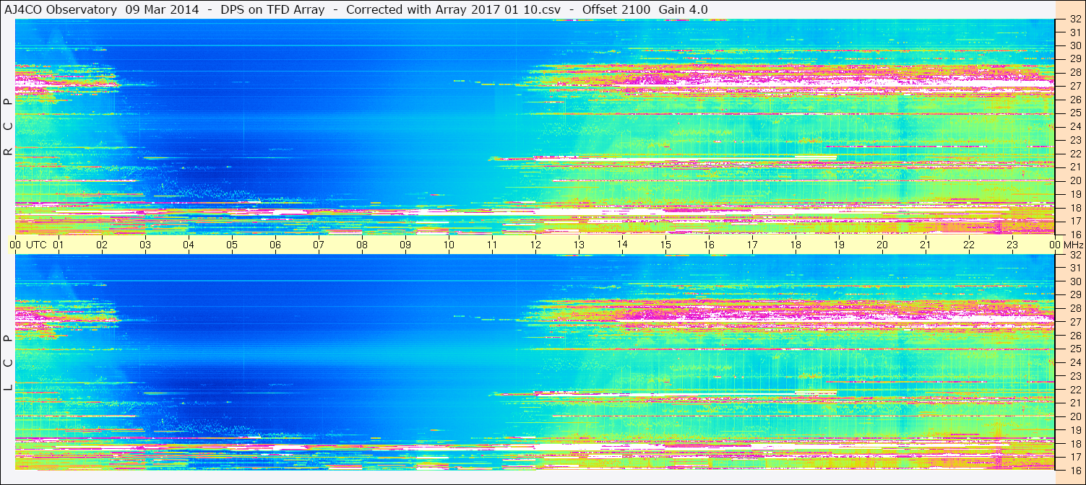Viewport: 1086px width, 485px height.
Task: Click the 24 MHz tick label of RCP panel
Action: click(1074, 126)
